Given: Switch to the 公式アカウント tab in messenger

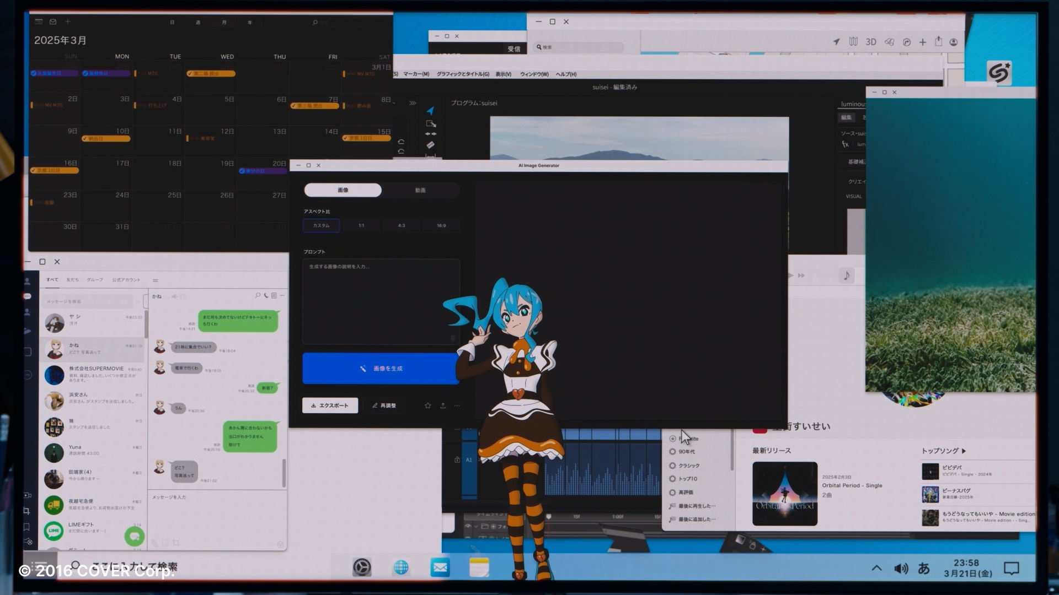Looking at the screenshot, I should [x=126, y=280].
